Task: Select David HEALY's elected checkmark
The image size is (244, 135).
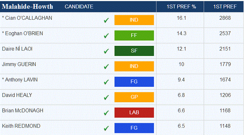Action: coord(106,98)
